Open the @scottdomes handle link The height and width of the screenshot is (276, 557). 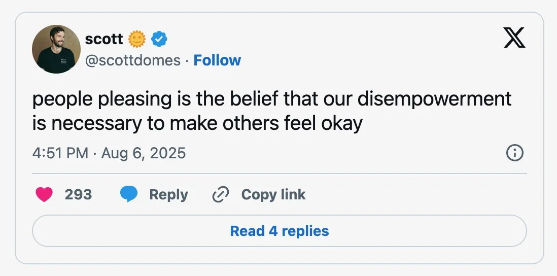133,60
